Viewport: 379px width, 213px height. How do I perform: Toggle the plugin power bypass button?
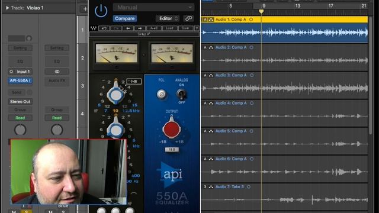point(101,11)
